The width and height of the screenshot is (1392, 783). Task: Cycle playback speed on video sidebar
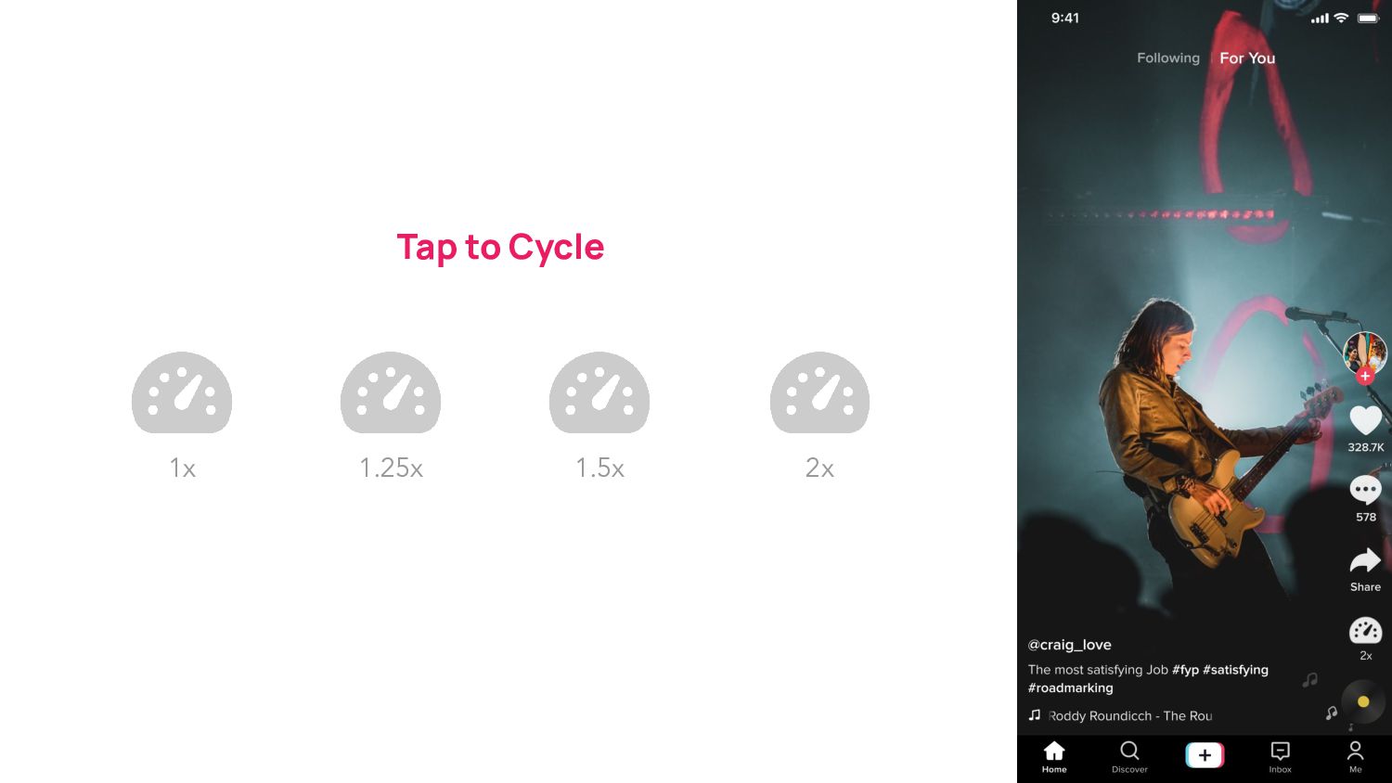point(1365,631)
